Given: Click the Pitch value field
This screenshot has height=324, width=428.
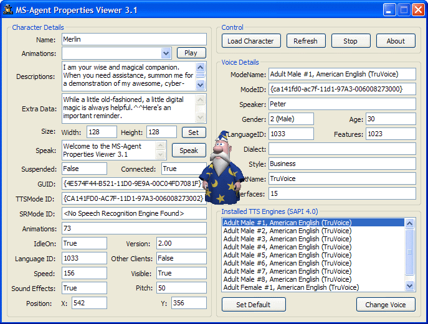Looking at the screenshot, I should coord(181,289).
